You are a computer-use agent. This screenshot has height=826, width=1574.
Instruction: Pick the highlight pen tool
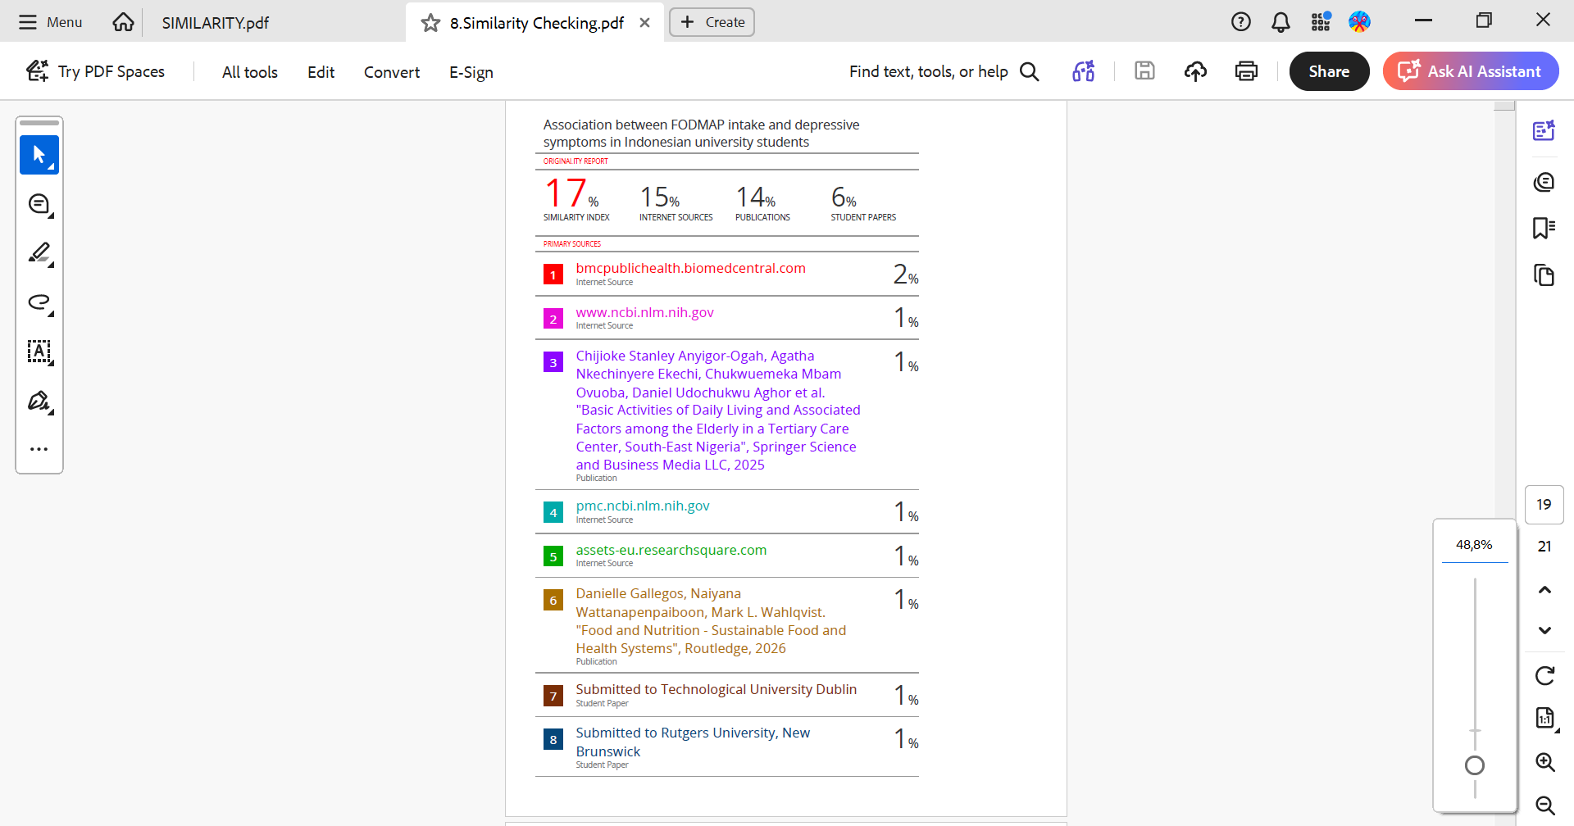tap(39, 253)
